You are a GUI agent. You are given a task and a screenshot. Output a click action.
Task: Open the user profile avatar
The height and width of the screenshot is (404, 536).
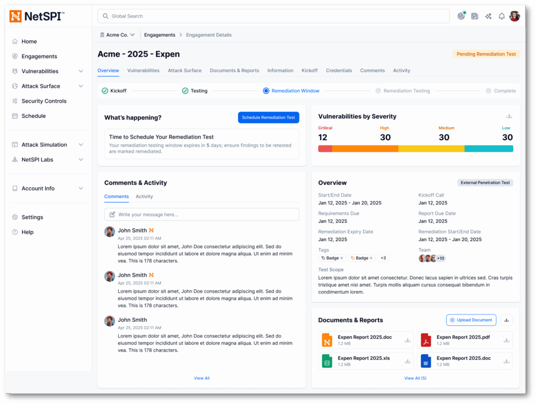[515, 16]
